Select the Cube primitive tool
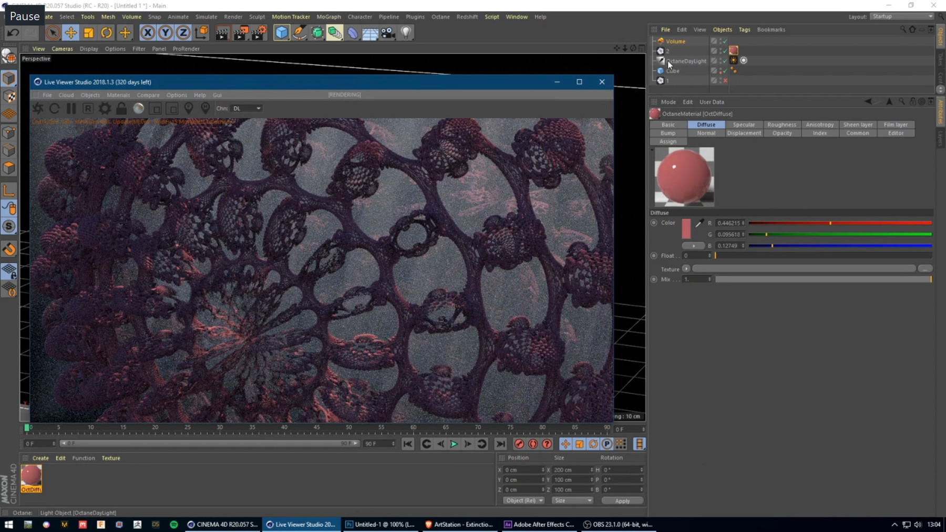This screenshot has height=532, width=946. pyautogui.click(x=281, y=33)
